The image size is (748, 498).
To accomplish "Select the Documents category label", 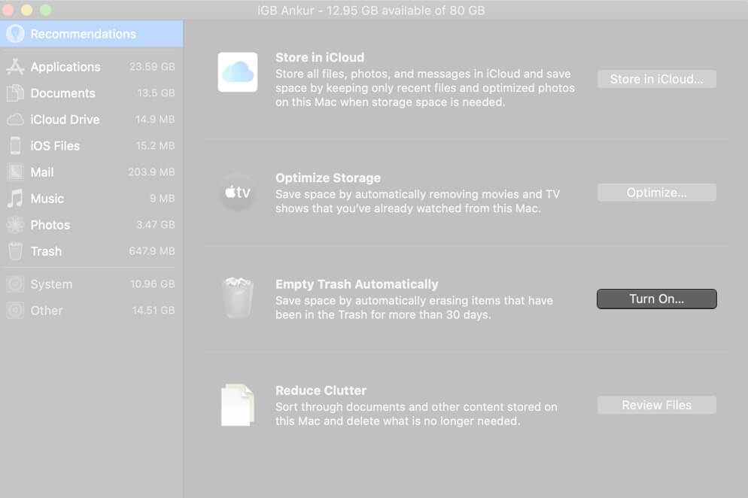I will tap(63, 93).
